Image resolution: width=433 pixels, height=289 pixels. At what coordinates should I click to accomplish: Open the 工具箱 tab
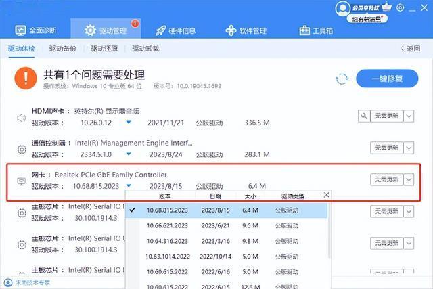tap(316, 30)
